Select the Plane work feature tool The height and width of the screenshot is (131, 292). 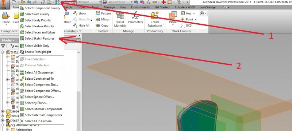pyautogui.click(x=173, y=19)
